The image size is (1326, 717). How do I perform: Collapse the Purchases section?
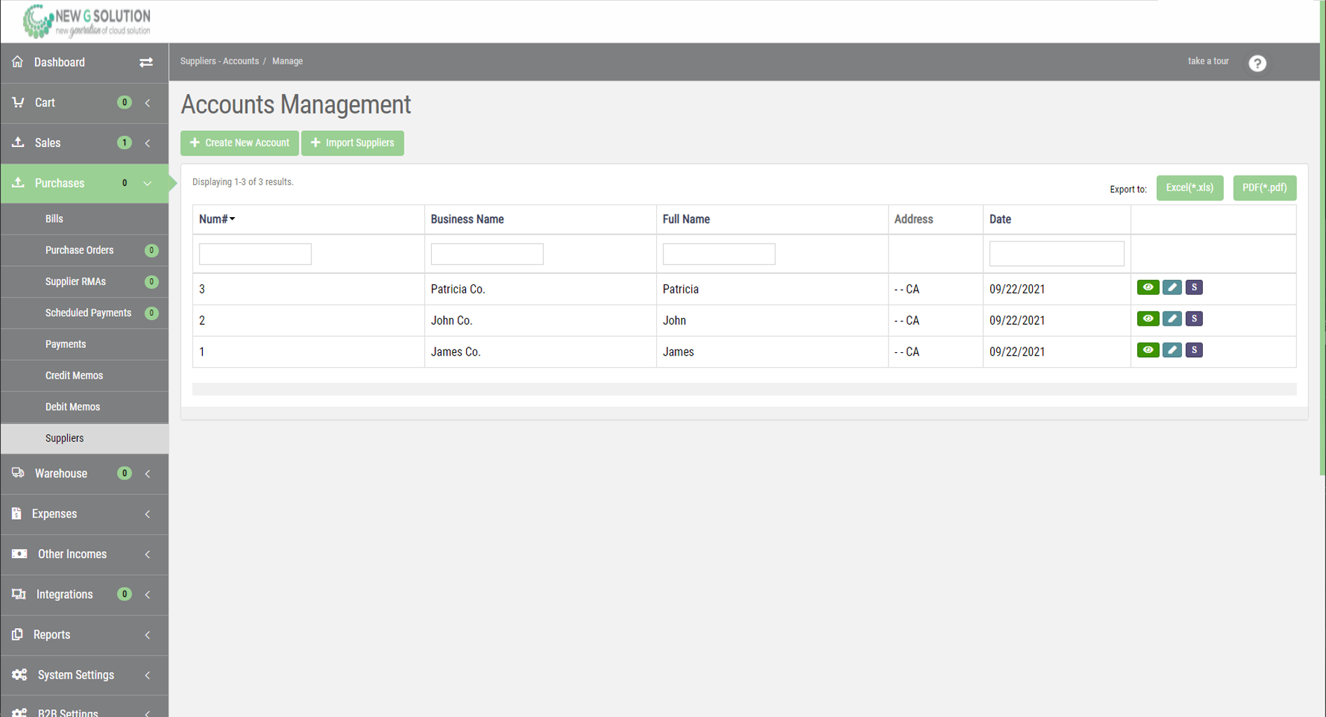[x=147, y=183]
